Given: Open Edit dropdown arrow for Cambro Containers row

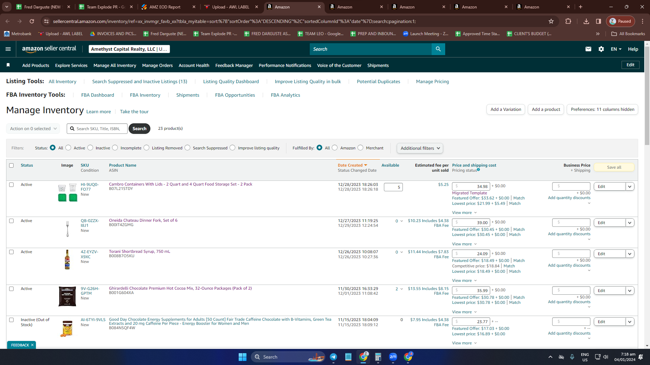Looking at the screenshot, I should (x=630, y=187).
